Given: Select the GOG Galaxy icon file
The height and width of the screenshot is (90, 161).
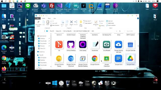Looking at the screenshot, I should click(x=83, y=45).
